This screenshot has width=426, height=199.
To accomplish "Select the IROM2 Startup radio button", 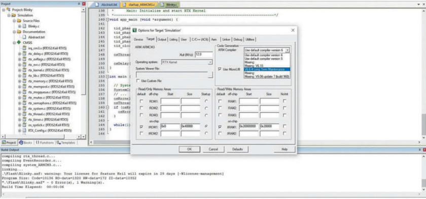I will click(x=206, y=133).
